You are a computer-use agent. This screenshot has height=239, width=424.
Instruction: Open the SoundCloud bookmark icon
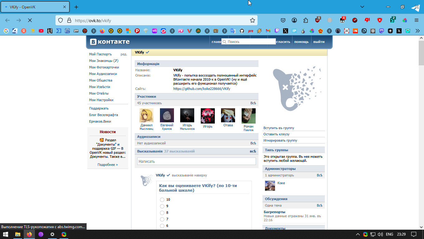point(355,31)
